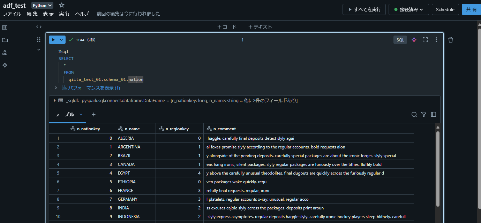Insert code cell with ＋コード
This screenshot has height=223, width=481.
coord(227,27)
